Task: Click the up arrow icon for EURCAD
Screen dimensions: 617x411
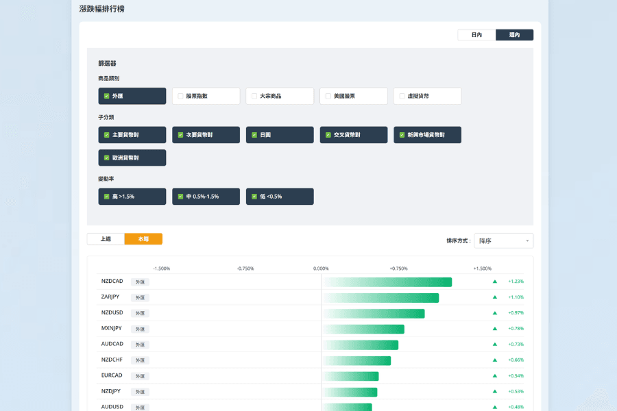Action: pyautogui.click(x=495, y=376)
